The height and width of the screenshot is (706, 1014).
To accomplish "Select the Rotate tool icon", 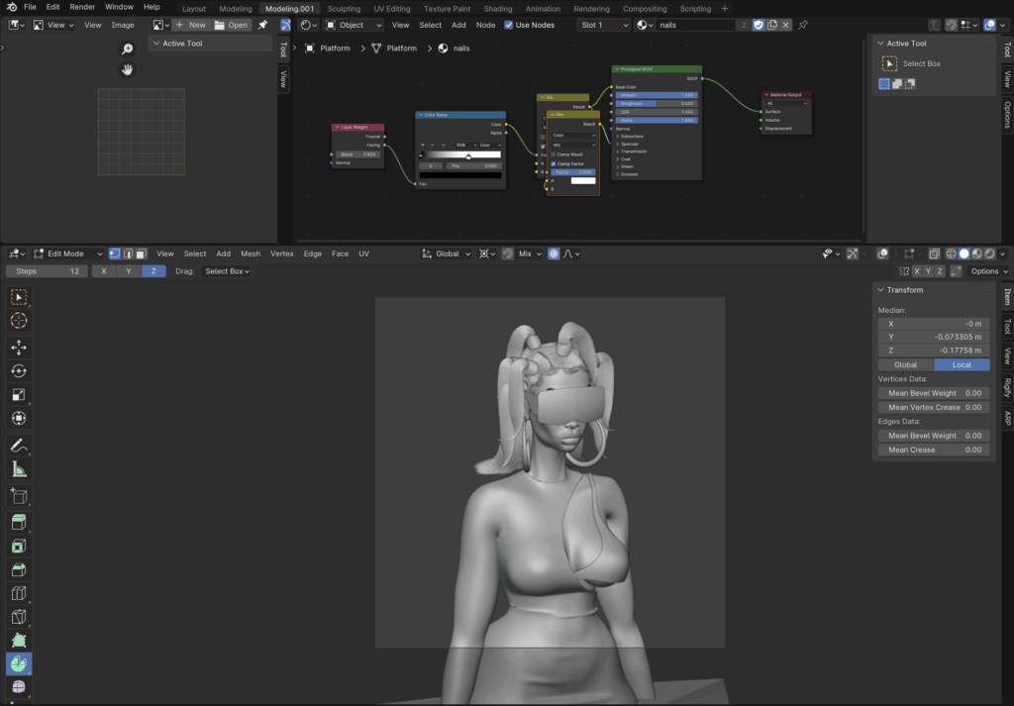I will pyautogui.click(x=18, y=371).
